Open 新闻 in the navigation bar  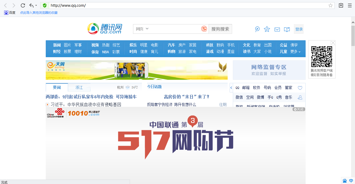(x=57, y=45)
